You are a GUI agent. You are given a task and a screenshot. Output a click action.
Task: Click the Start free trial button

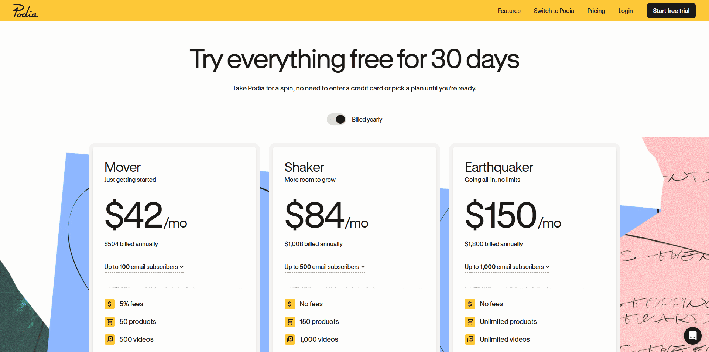coord(671,11)
